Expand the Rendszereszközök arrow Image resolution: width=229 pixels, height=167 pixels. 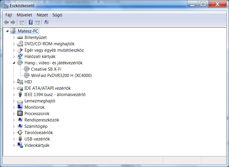coord(14,120)
